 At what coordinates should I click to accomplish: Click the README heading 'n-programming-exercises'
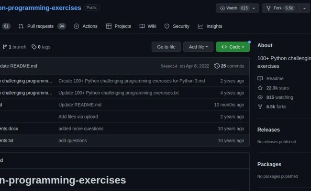point(63,180)
